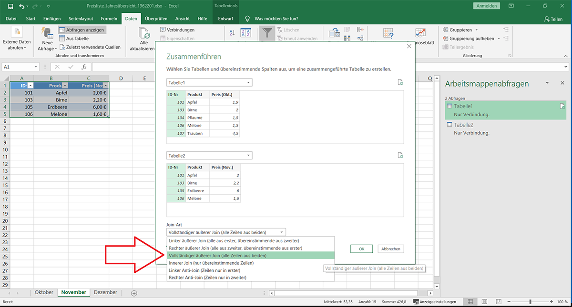Select Rechter Anti-Join option
Screen dimensions: 572x307
click(x=251, y=277)
